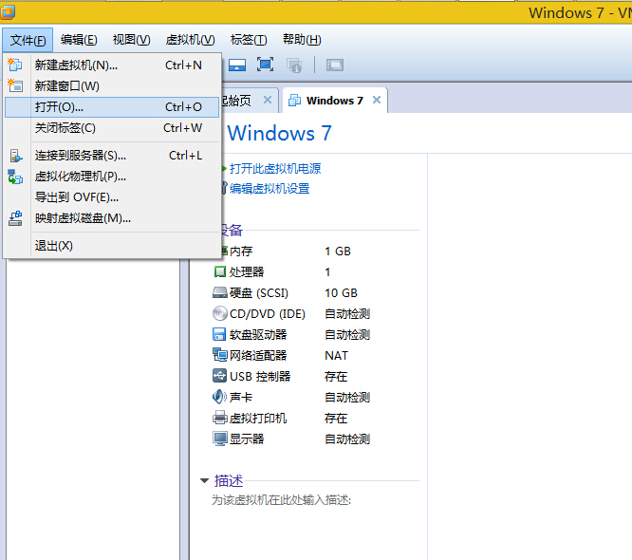Viewport: 632px width, 560px height.
Task: Select the 显示器 device label
Action: point(247,439)
